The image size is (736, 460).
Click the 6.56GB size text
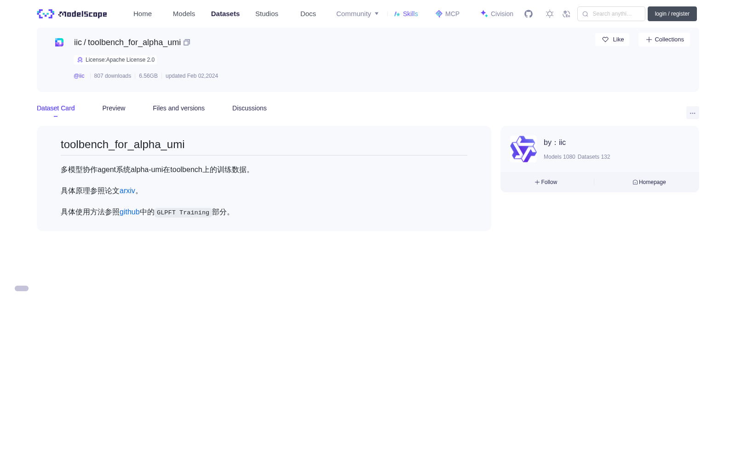(148, 76)
